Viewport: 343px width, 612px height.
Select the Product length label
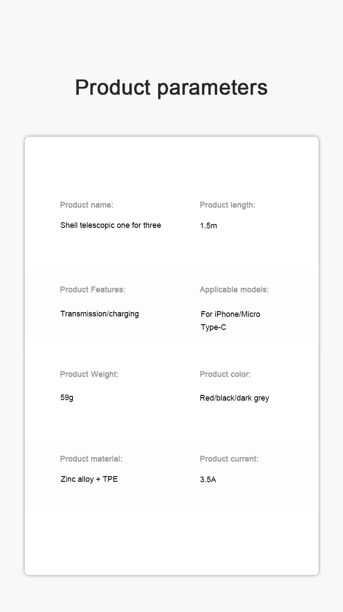[228, 205]
